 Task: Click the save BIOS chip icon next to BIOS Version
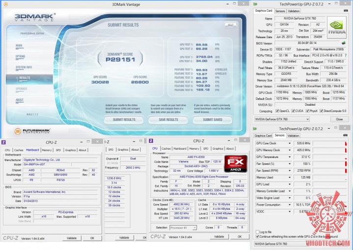344,43
